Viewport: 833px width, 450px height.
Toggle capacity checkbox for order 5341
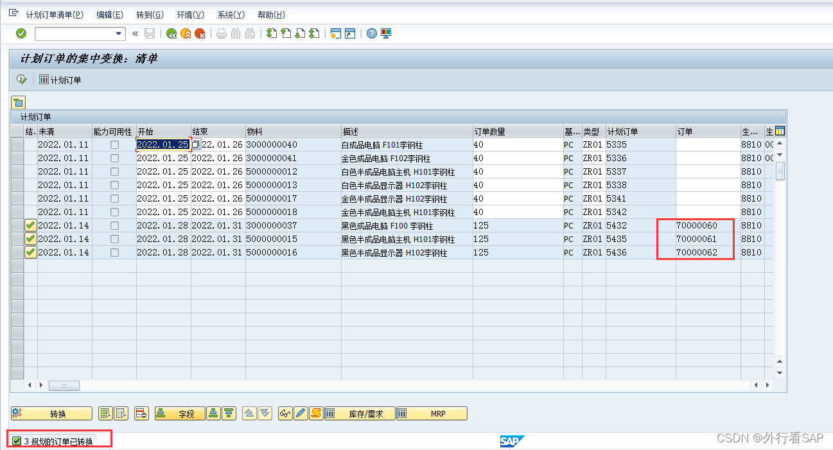pos(114,199)
